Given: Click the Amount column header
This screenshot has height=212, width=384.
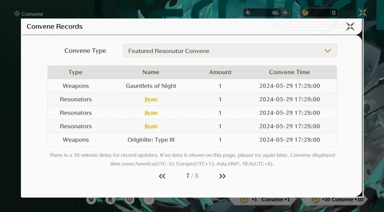Looking at the screenshot, I should pos(220,72).
